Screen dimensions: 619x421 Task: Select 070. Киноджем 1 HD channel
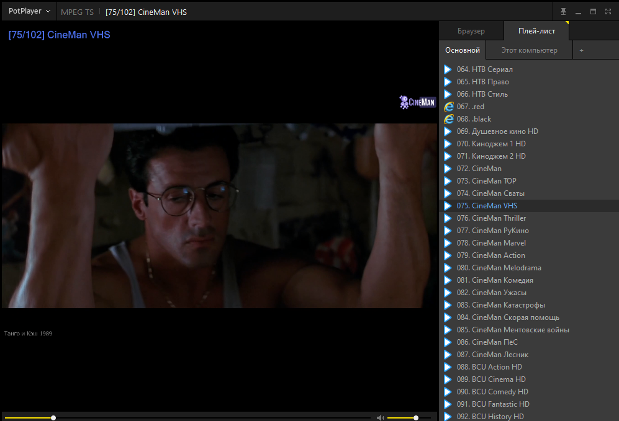pyautogui.click(x=491, y=144)
